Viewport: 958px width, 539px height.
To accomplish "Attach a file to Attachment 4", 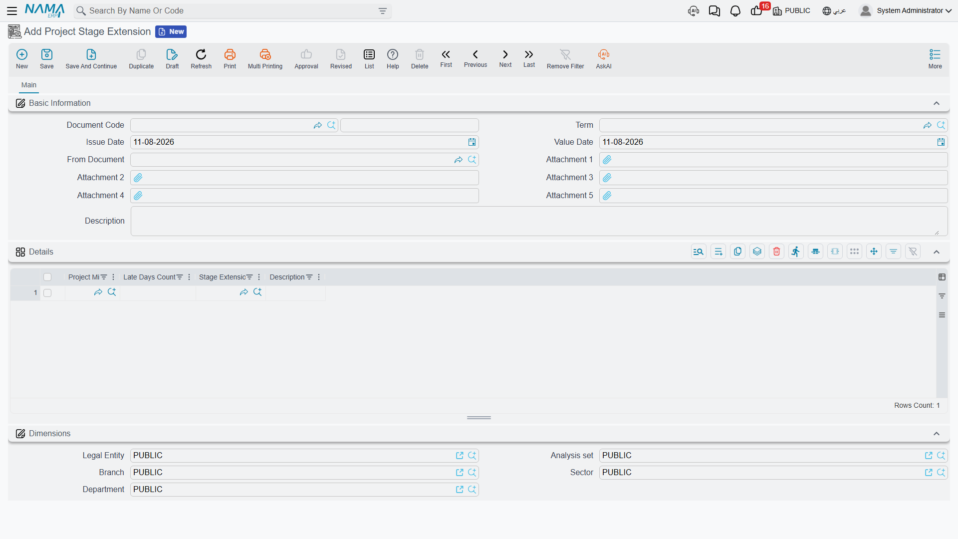I will [x=138, y=196].
